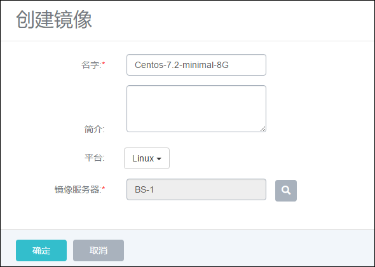The image size is (375, 267).
Task: Open the Linux platform dropdown
Action: pyautogui.click(x=147, y=158)
